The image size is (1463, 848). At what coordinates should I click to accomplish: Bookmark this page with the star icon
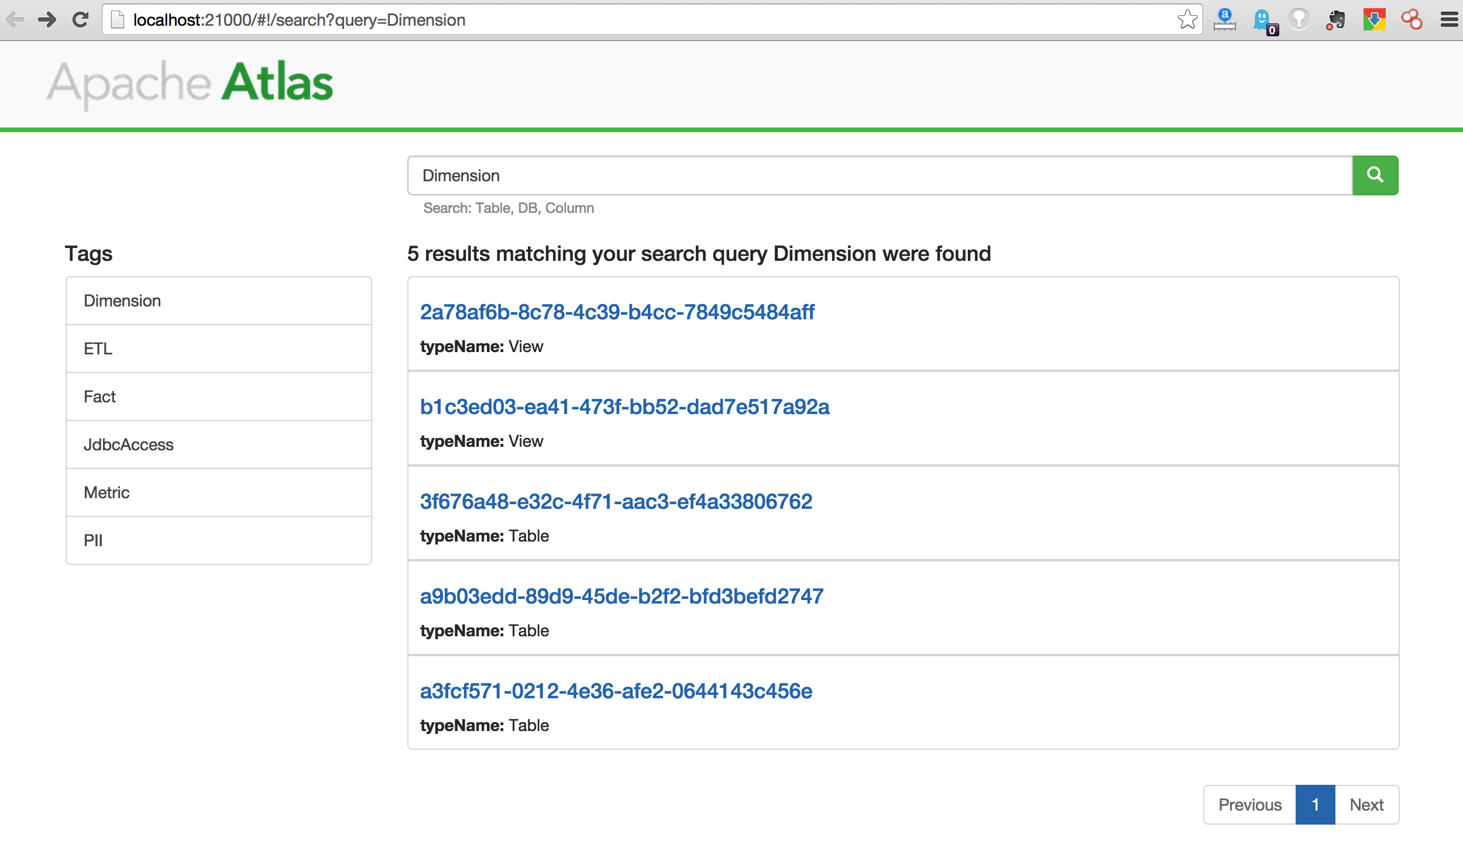(1187, 20)
